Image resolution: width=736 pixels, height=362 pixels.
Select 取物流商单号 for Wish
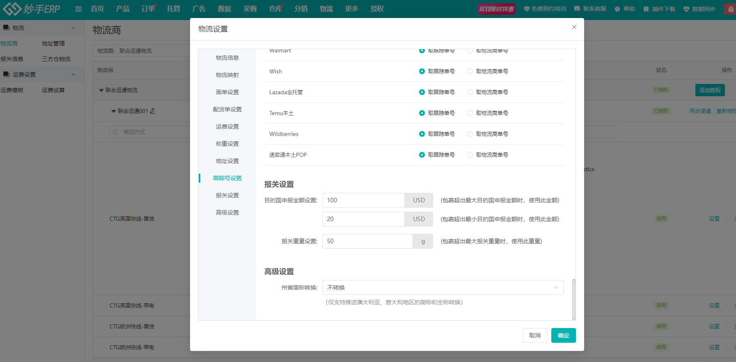pos(470,71)
